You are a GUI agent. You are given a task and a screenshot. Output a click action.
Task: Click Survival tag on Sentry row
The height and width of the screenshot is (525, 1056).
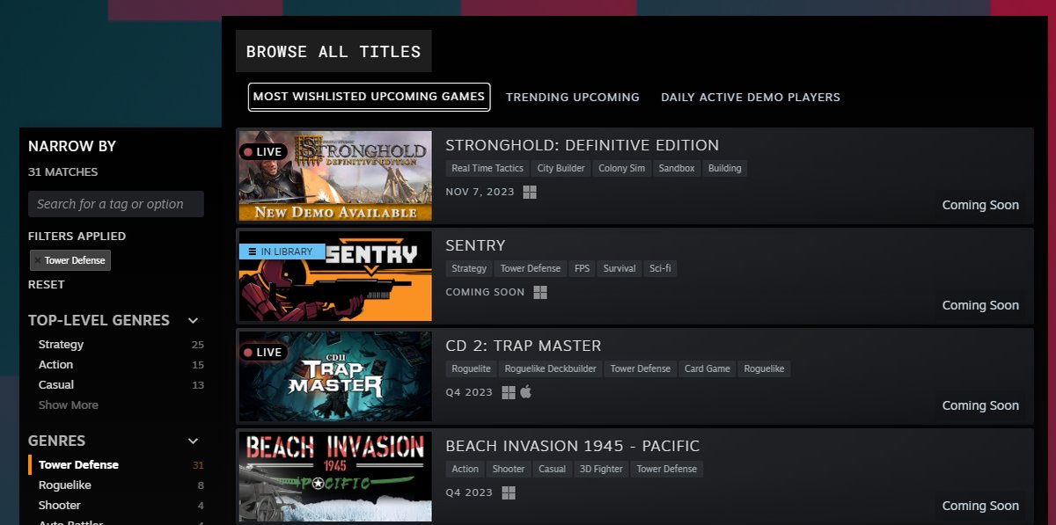tap(620, 268)
